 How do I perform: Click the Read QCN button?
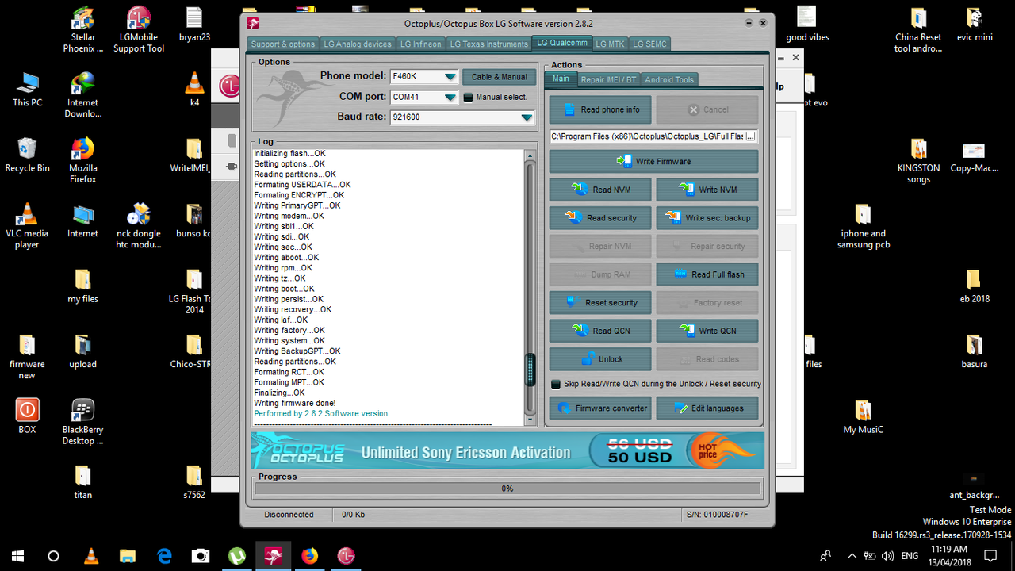(x=600, y=331)
